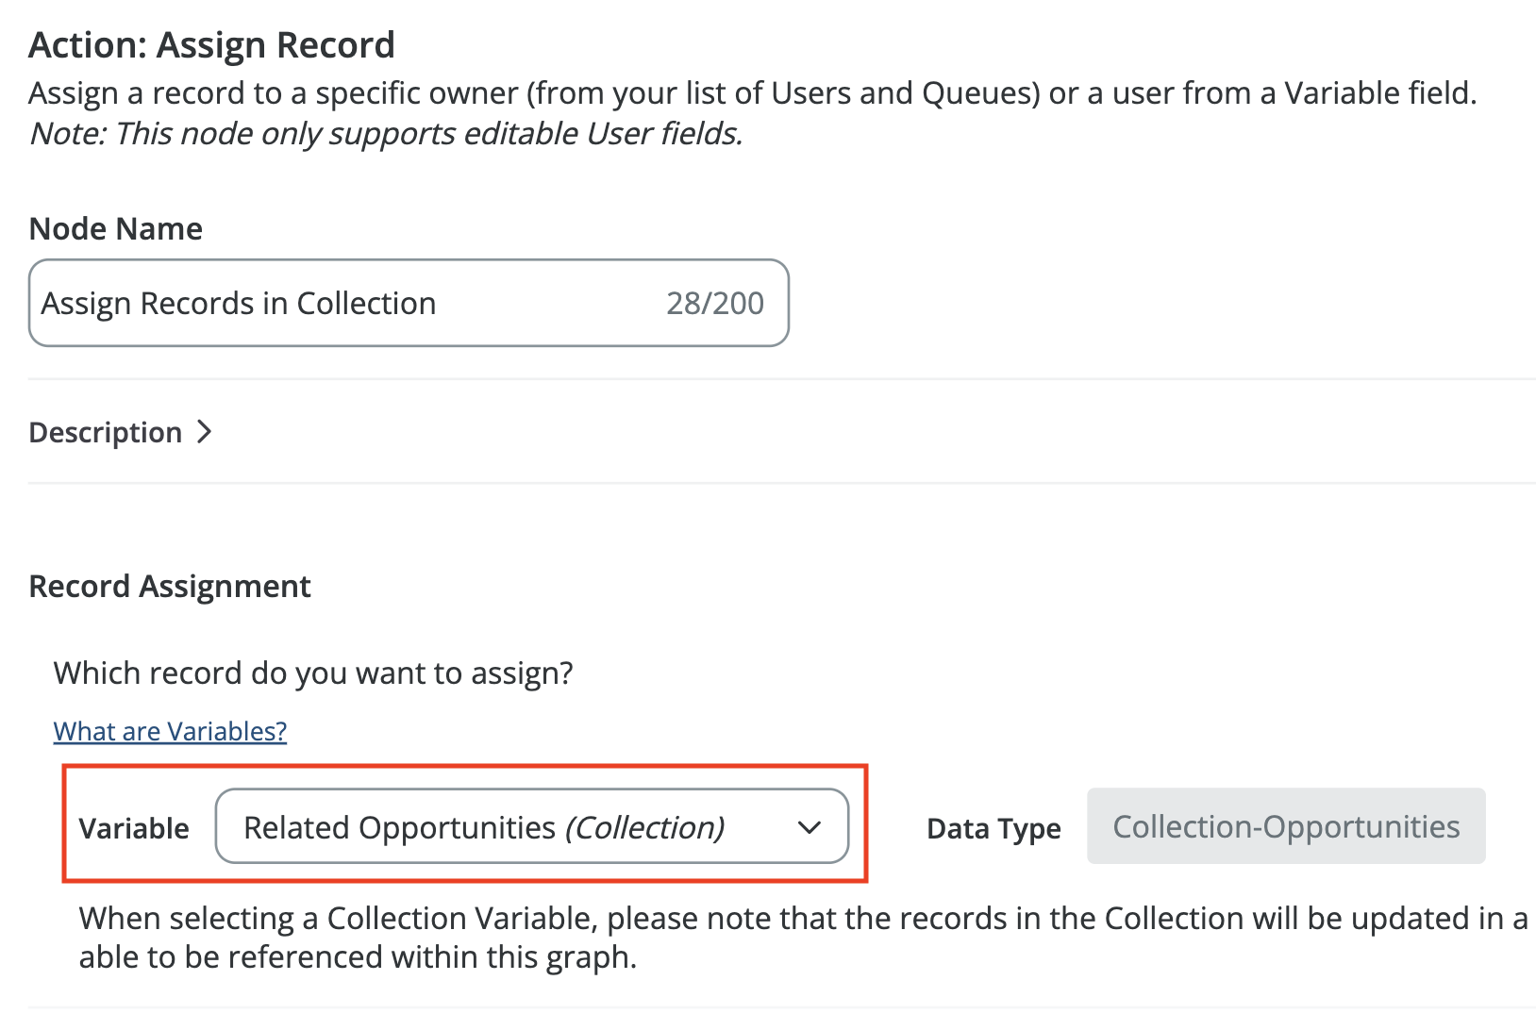Click the "Assign Records in Collection" text

tap(239, 303)
